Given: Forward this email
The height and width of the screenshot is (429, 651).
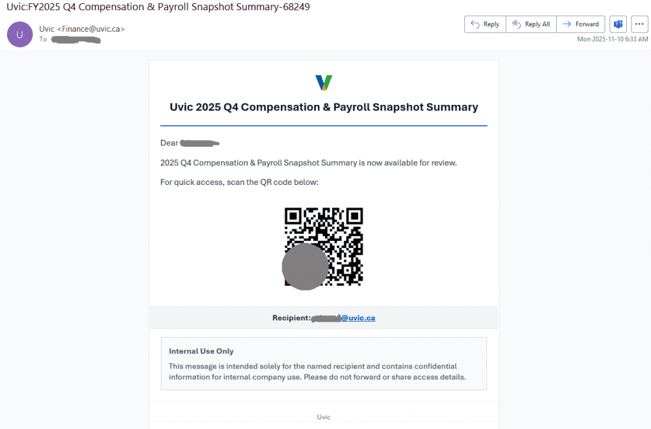Looking at the screenshot, I should [580, 24].
